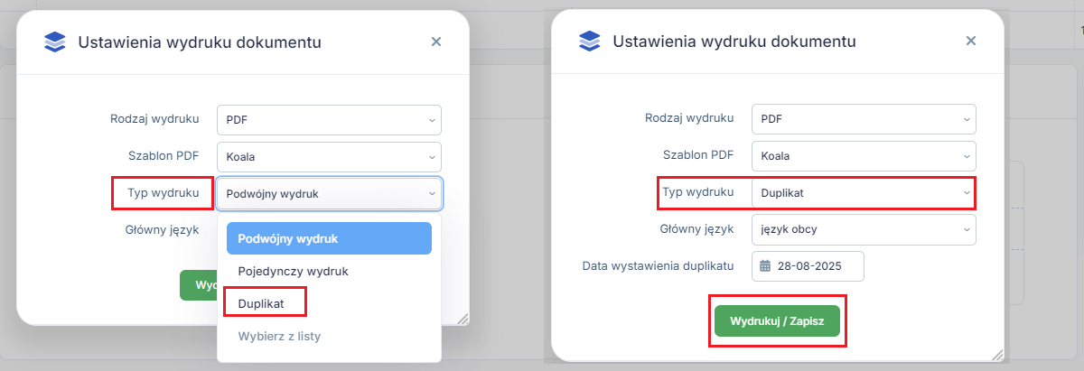This screenshot has height=371, width=1084.
Task: Click the layers logo icon in the left dialog
Action: (x=55, y=42)
